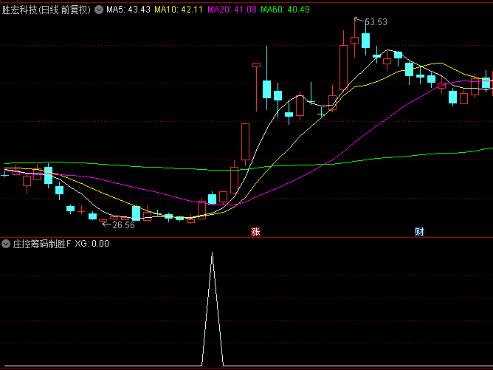Select the 庄控筹码制胜F indicator name
This screenshot has height=370, width=493.
pos(42,244)
